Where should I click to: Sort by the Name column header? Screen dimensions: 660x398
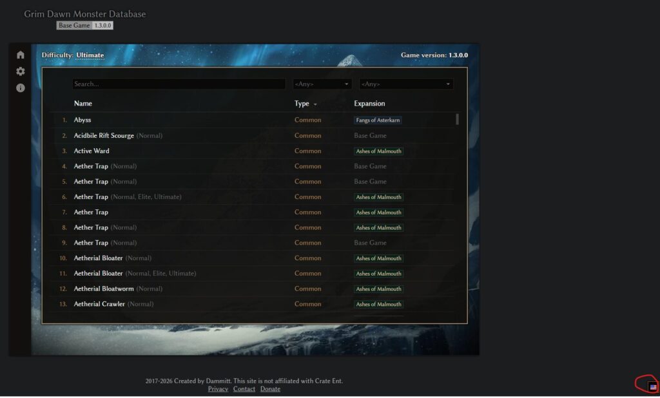tap(83, 104)
